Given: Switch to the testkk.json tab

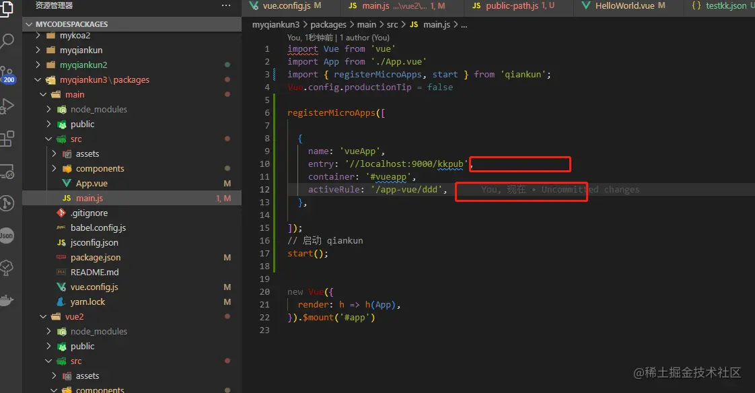Looking at the screenshot, I should pyautogui.click(x=721, y=6).
